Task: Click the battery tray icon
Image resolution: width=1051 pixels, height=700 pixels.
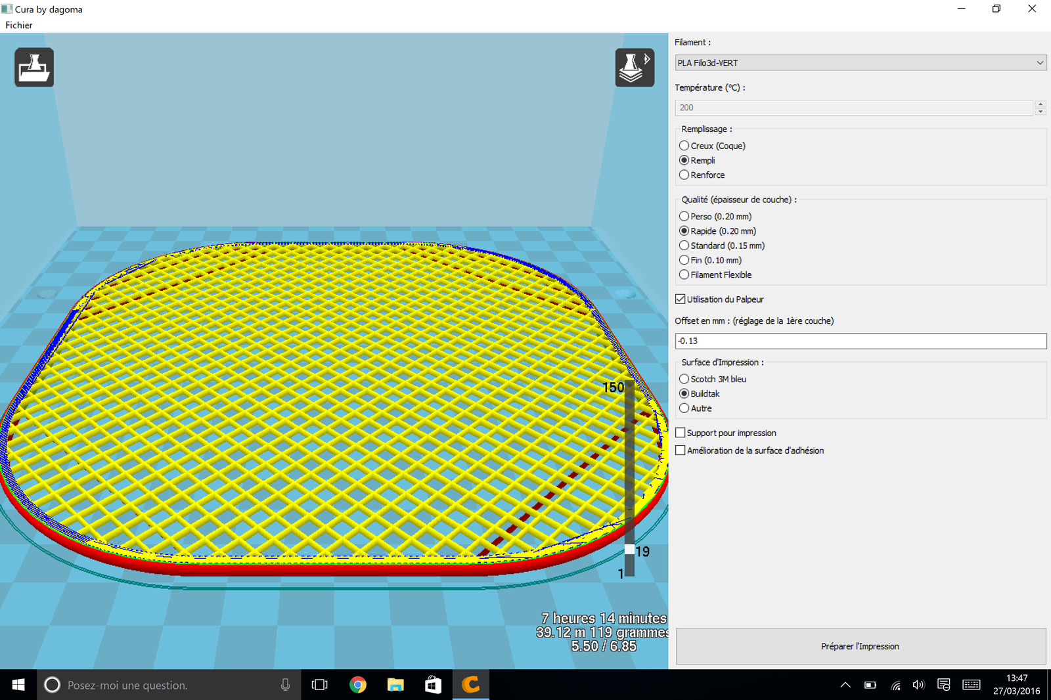Action: pyautogui.click(x=870, y=685)
